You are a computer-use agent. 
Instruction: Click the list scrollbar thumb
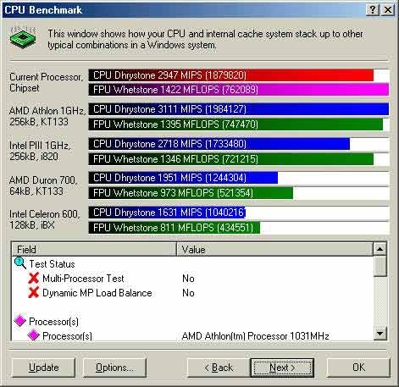(x=380, y=266)
